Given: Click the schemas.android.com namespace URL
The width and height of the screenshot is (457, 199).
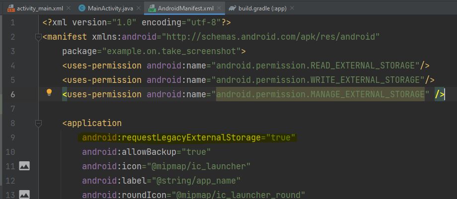Looking at the screenshot, I should (x=271, y=37).
